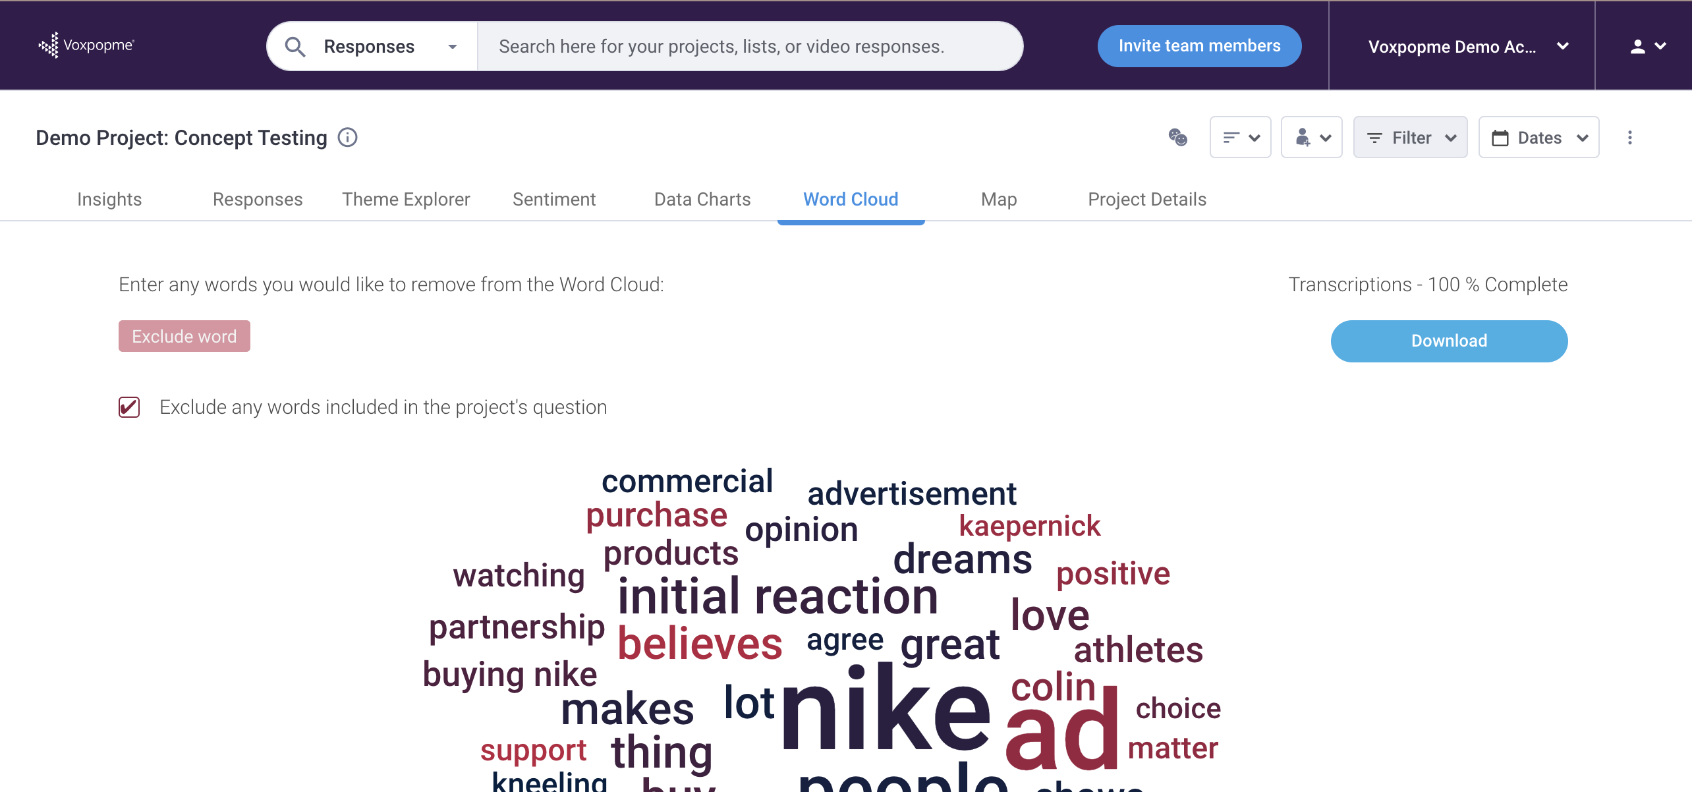
Task: Click Invite team members button
Action: click(1199, 46)
